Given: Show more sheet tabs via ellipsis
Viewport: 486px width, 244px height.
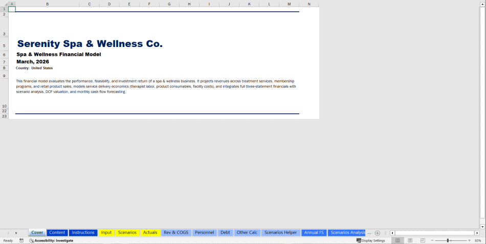Looking at the screenshot, I should tap(369, 233).
